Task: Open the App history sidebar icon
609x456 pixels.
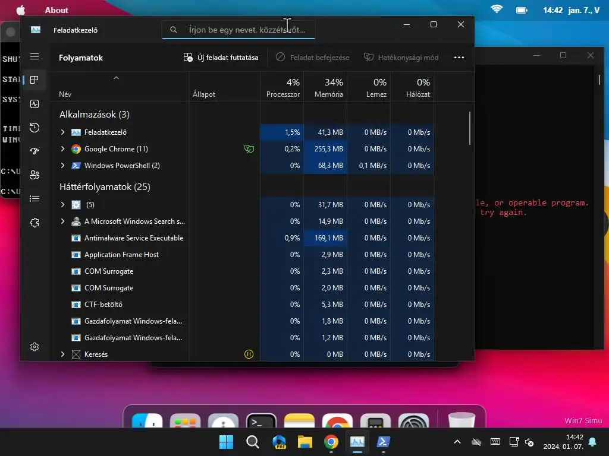Action: point(34,128)
